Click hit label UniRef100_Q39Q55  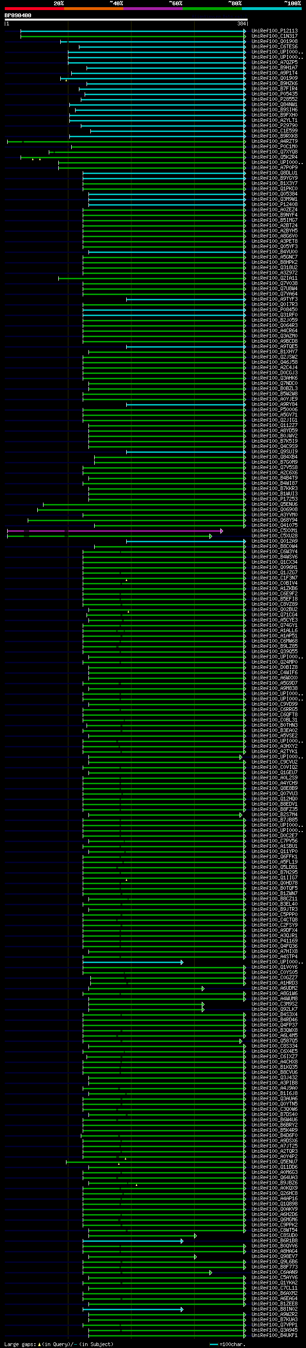[x=274, y=651]
